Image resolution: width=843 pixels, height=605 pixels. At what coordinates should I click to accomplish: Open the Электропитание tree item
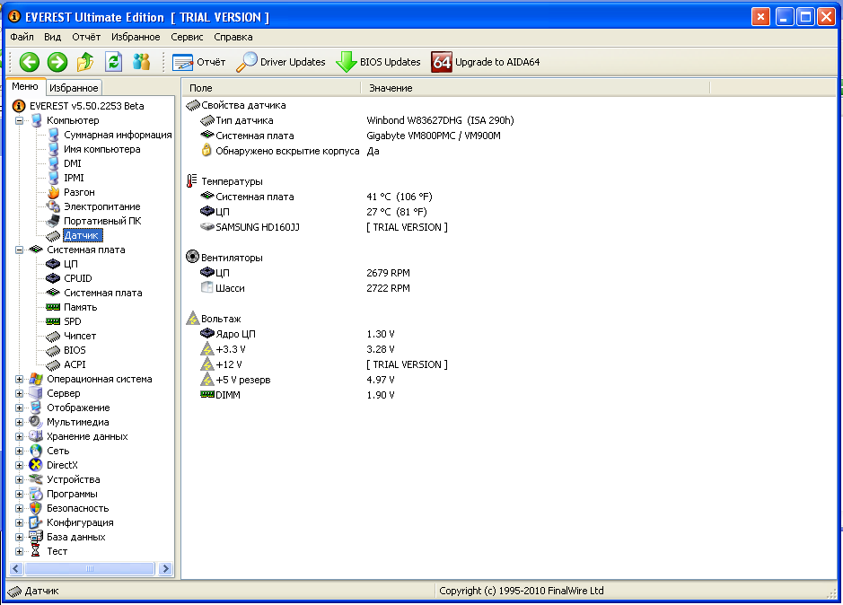pos(101,206)
